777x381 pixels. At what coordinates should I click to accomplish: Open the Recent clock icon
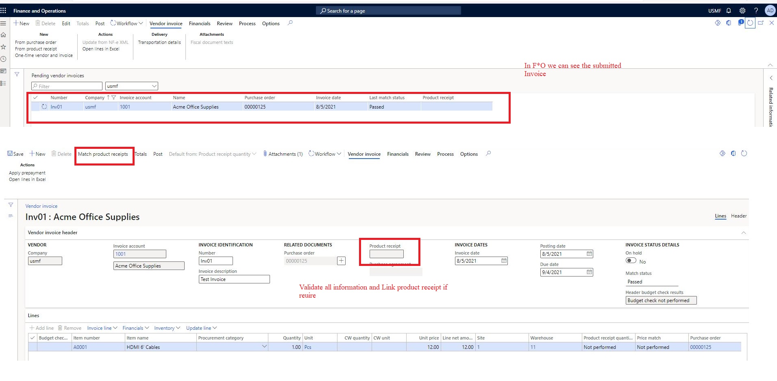pyautogui.click(x=3, y=59)
